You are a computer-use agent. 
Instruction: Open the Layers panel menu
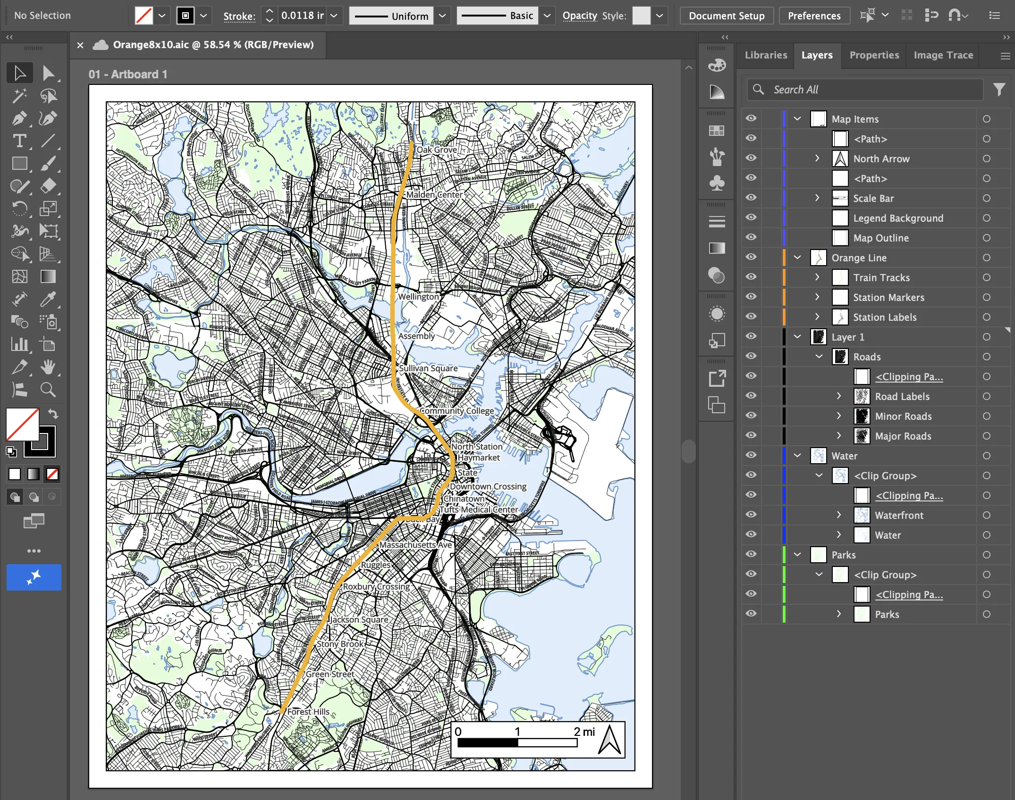(x=1005, y=56)
